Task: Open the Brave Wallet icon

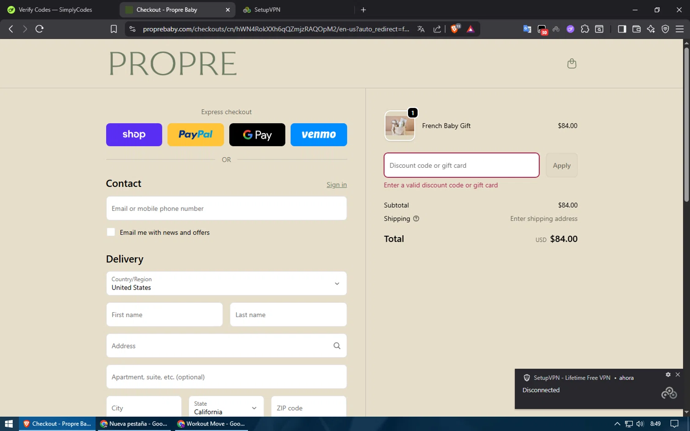Action: tap(637, 29)
